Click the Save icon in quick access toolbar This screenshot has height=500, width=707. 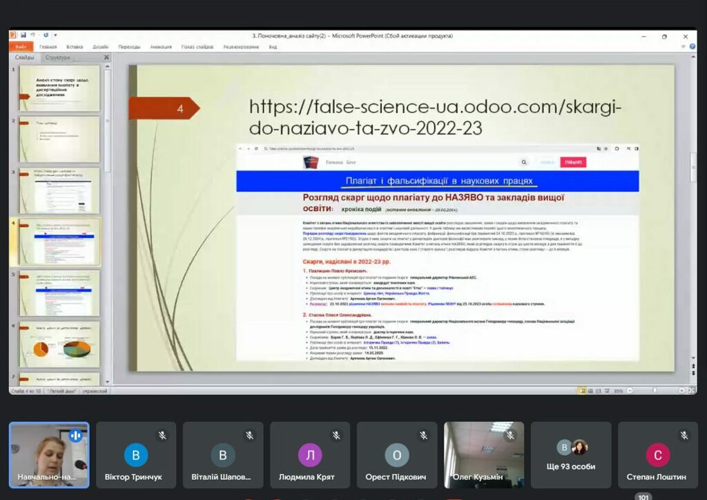[x=23, y=35]
